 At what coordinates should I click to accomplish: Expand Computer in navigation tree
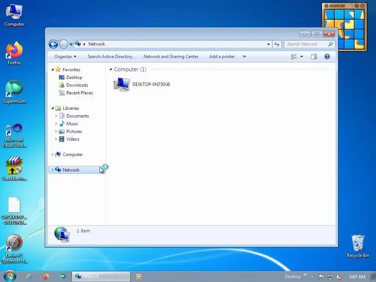coord(53,155)
